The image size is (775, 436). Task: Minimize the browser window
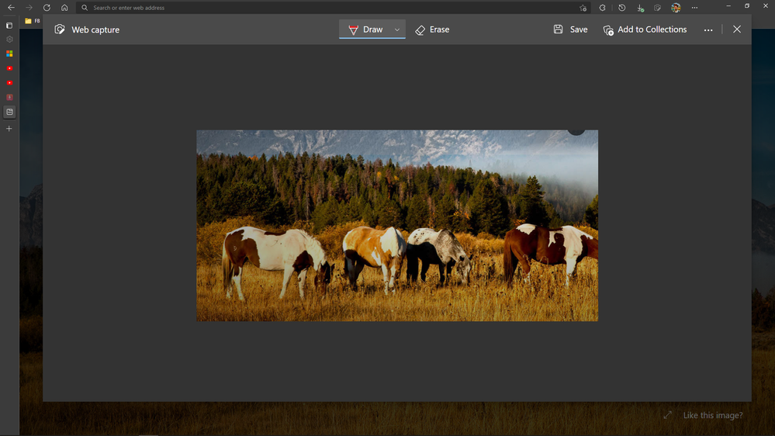tap(728, 6)
